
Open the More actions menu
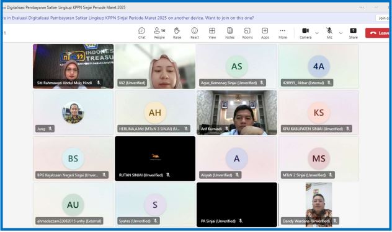282,33
